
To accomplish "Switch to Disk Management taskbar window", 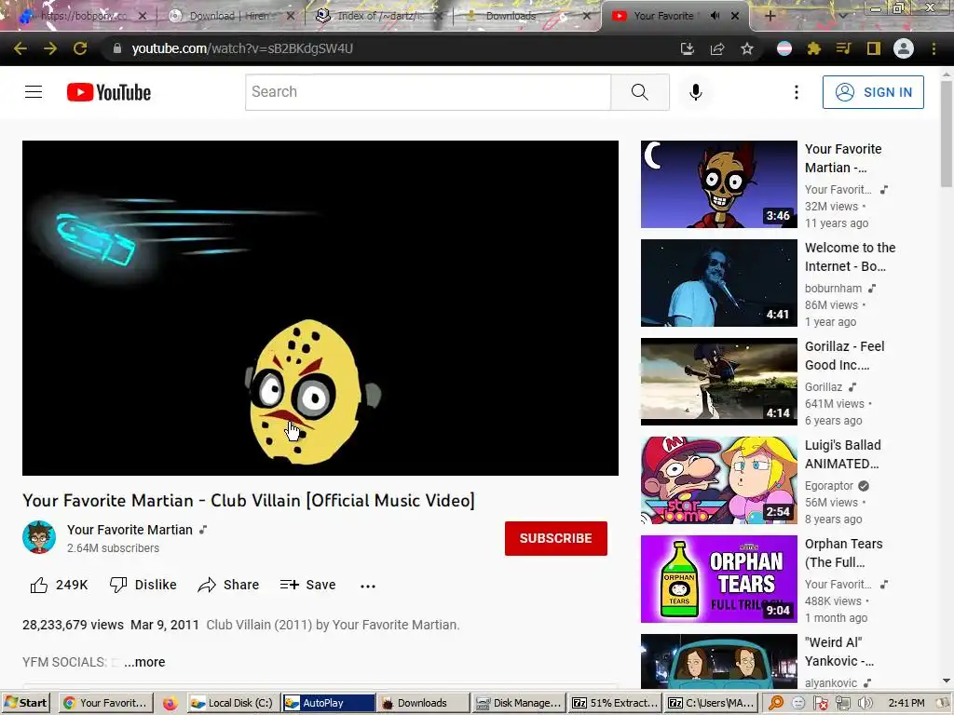I will [519, 703].
